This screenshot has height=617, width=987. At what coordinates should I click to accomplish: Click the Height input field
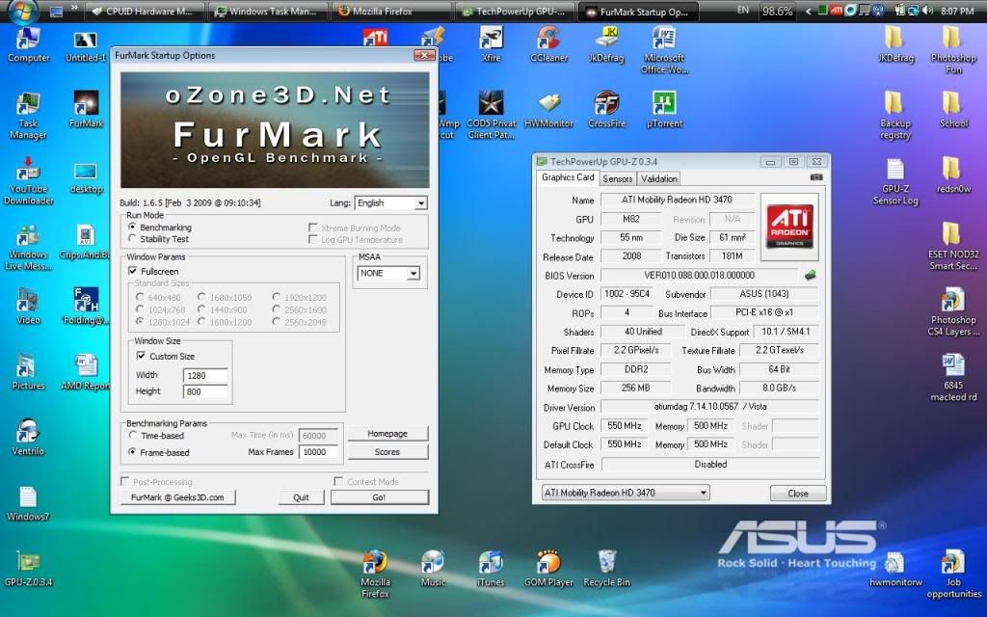pos(205,391)
